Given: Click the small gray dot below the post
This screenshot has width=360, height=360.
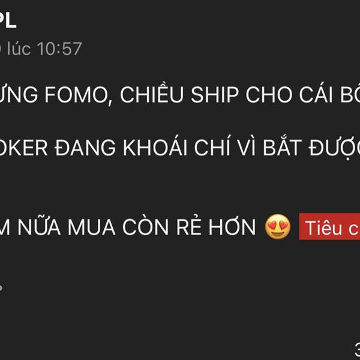Looking at the screenshot, I should pyautogui.click(x=1, y=287).
